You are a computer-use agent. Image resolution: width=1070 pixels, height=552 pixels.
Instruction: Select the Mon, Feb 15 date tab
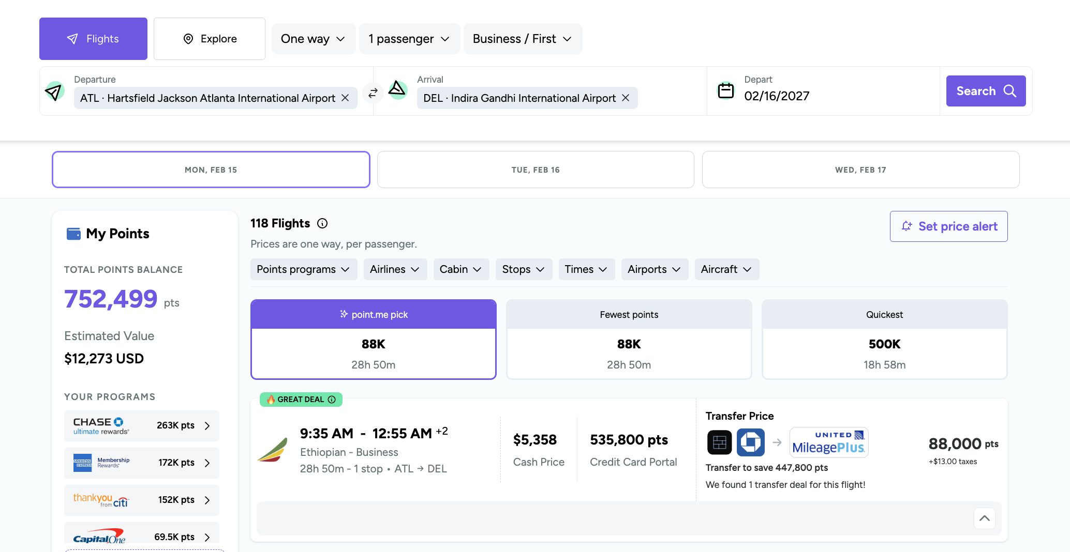point(211,170)
